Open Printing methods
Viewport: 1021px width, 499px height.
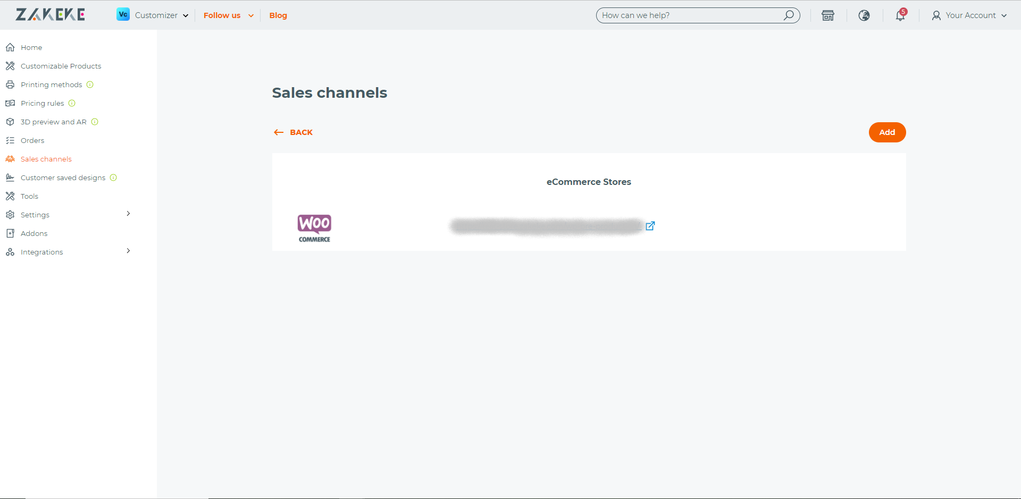coord(51,84)
